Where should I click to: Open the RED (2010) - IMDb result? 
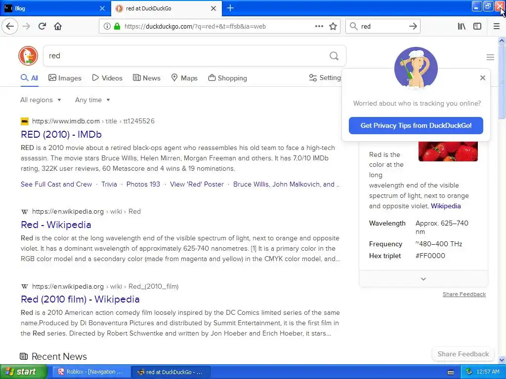[x=61, y=134]
